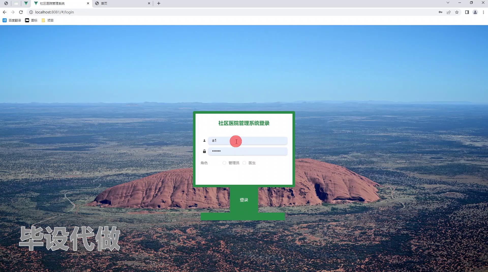The width and height of the screenshot is (488, 272).
Task: Open the 项目 bookmarks folder
Action: 48,20
